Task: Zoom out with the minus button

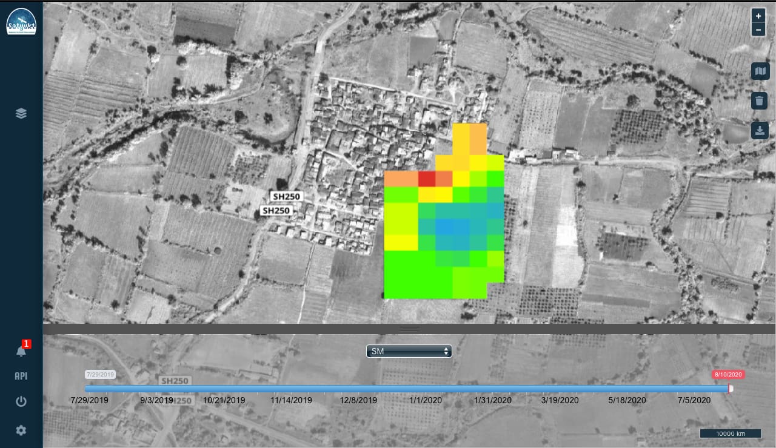Action: (758, 30)
